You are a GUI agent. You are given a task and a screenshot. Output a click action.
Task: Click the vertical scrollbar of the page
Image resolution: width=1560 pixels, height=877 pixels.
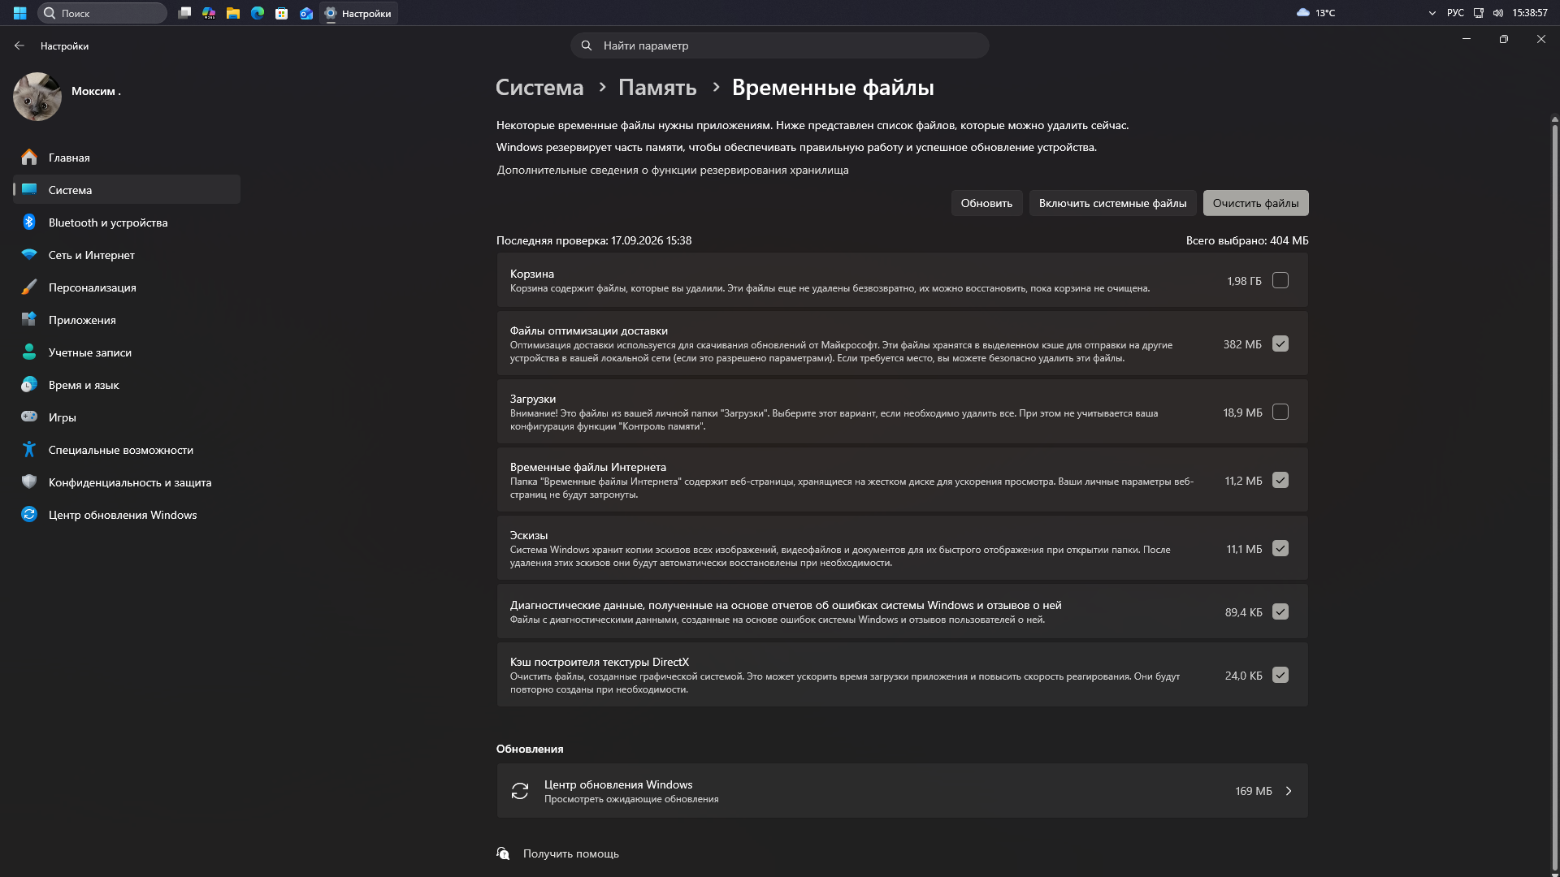tap(1554, 495)
